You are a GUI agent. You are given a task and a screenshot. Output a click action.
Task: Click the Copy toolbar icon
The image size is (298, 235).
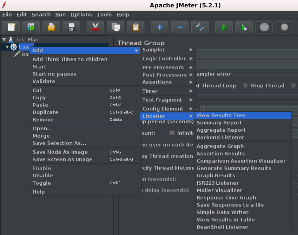pyautogui.click(x=116, y=27)
